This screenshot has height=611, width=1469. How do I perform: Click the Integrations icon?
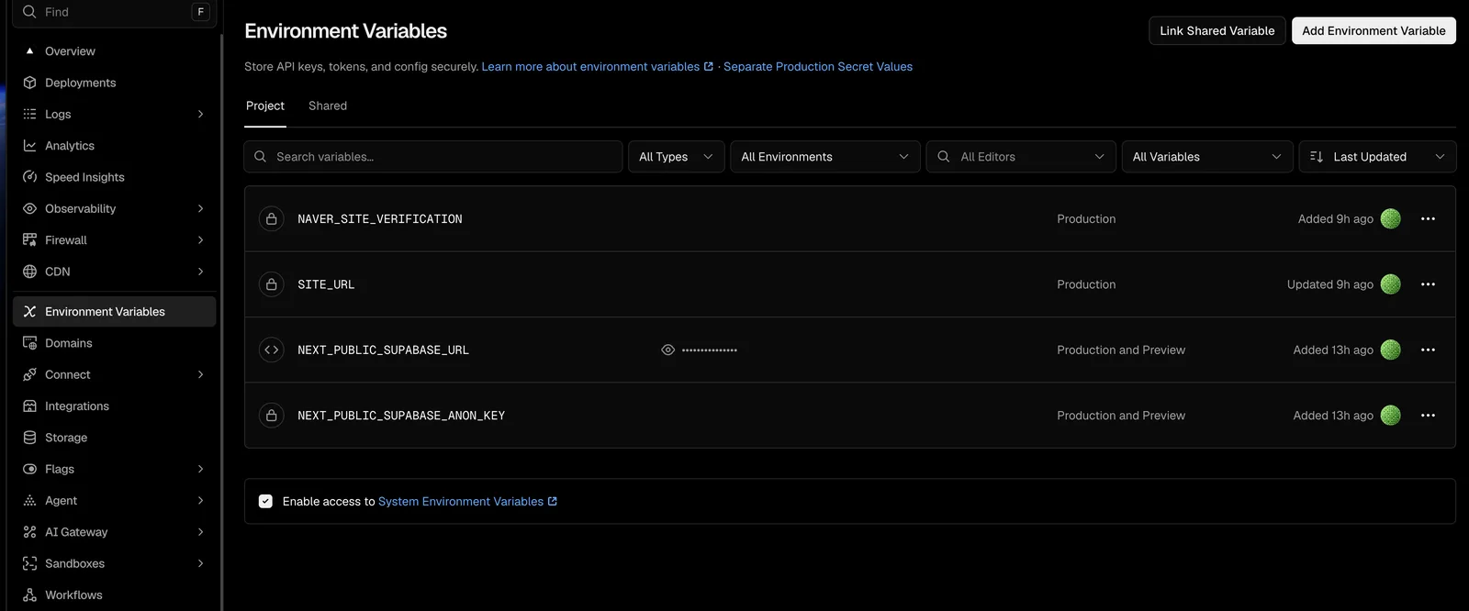click(29, 406)
